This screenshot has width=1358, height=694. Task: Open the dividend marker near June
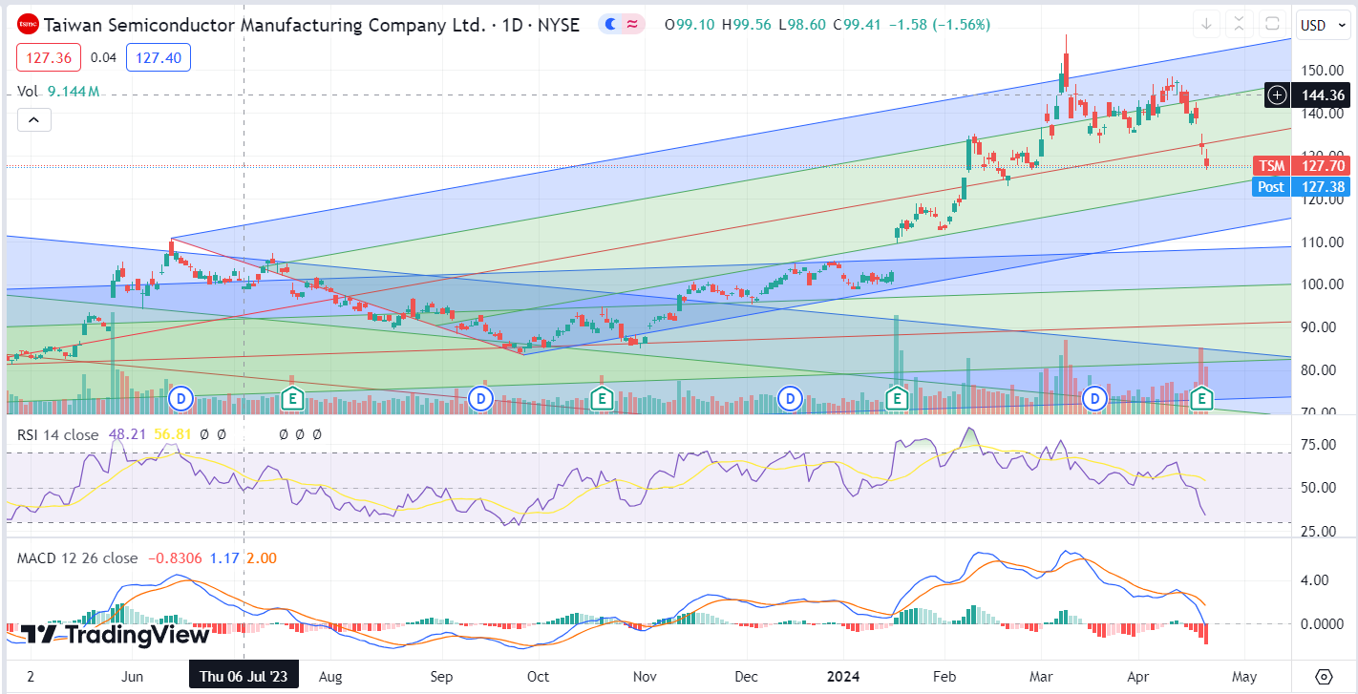(181, 397)
